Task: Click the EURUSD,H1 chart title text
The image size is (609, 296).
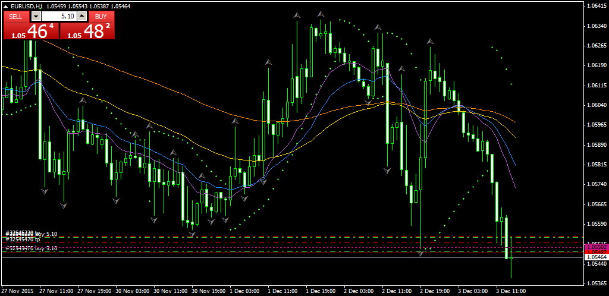Action: (x=27, y=6)
